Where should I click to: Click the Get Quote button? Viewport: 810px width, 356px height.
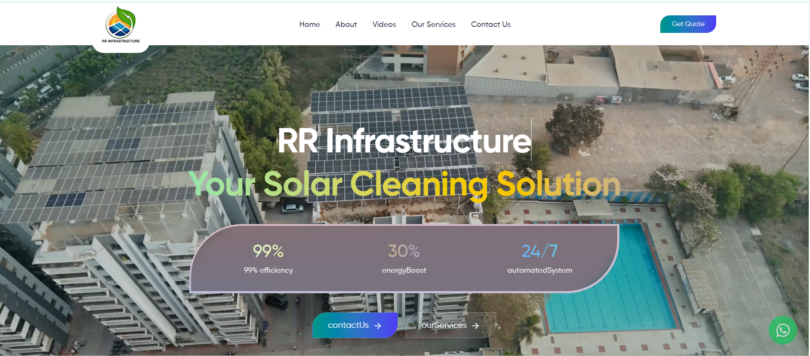click(688, 24)
